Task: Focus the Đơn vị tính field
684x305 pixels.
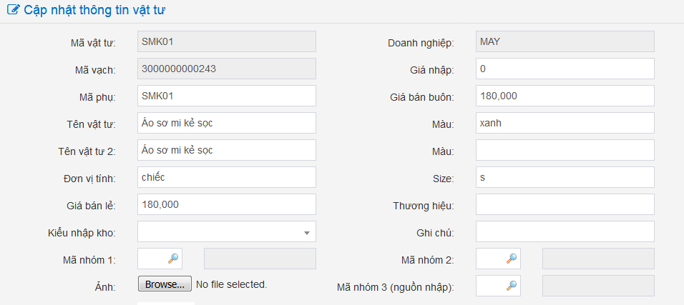Action: pos(226,177)
